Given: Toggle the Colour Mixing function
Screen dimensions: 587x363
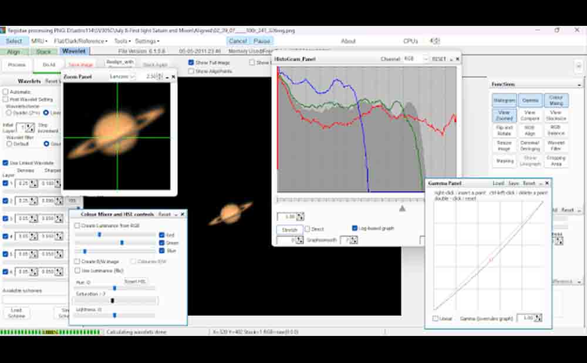Looking at the screenshot, I should pyautogui.click(x=556, y=100).
